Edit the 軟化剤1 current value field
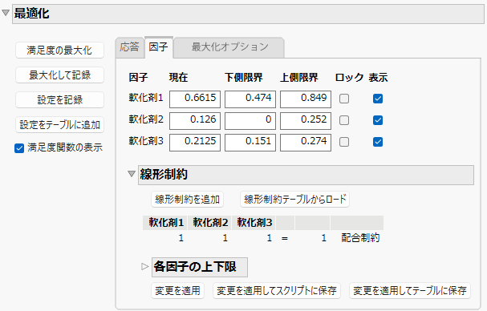The image size is (487, 311). pos(195,99)
